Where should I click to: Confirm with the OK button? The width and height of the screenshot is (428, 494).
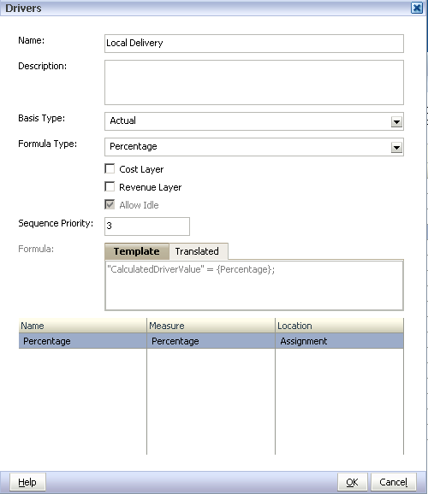[353, 482]
